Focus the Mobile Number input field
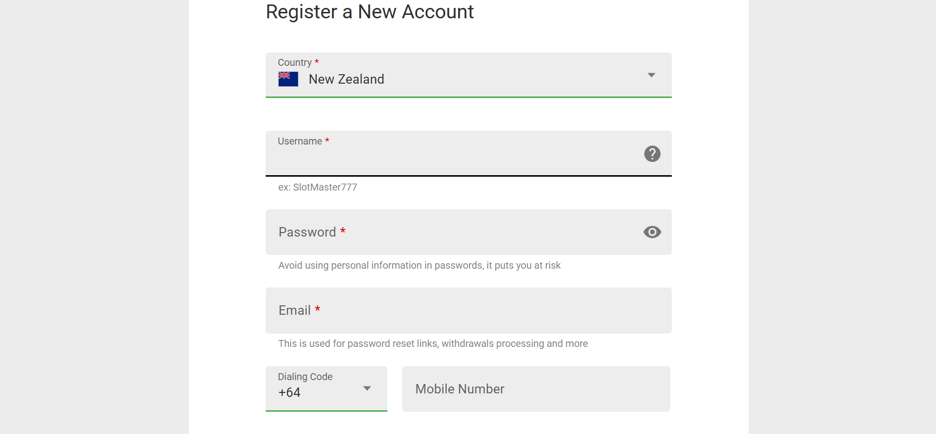Image resolution: width=936 pixels, height=434 pixels. tap(536, 389)
